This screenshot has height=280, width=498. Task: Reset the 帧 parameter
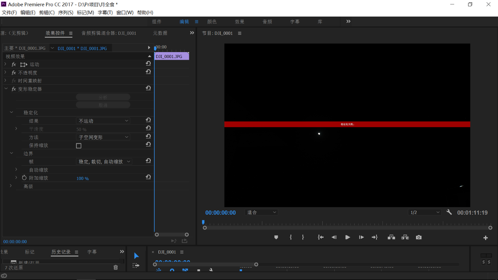point(148,161)
